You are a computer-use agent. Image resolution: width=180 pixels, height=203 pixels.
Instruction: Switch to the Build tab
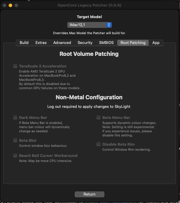pyautogui.click(x=24, y=43)
